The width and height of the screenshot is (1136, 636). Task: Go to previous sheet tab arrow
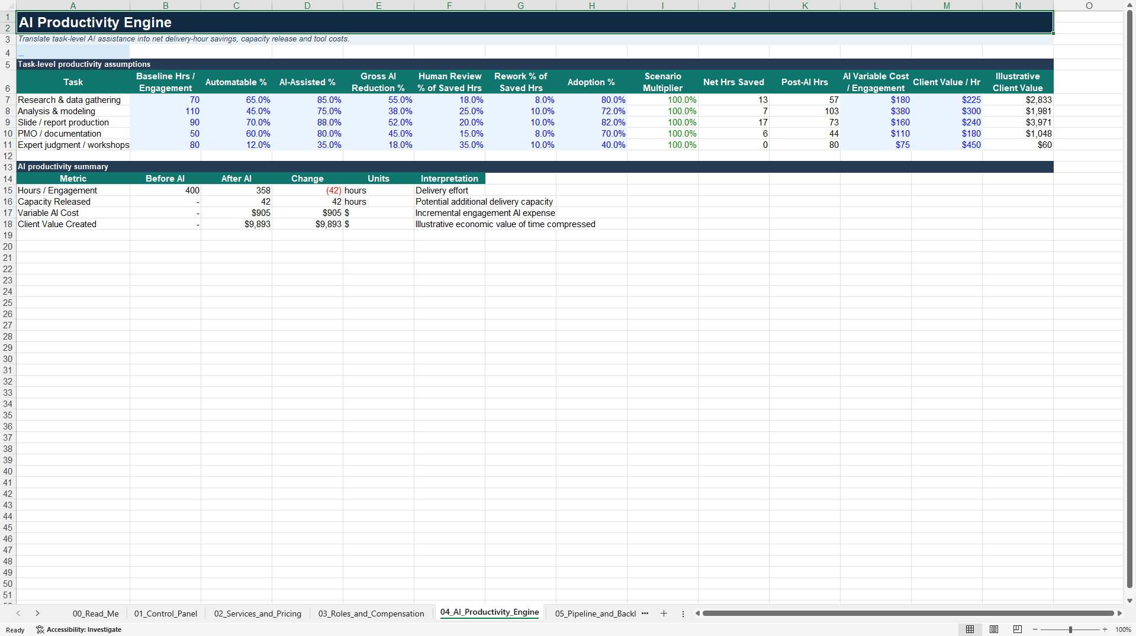tap(18, 614)
